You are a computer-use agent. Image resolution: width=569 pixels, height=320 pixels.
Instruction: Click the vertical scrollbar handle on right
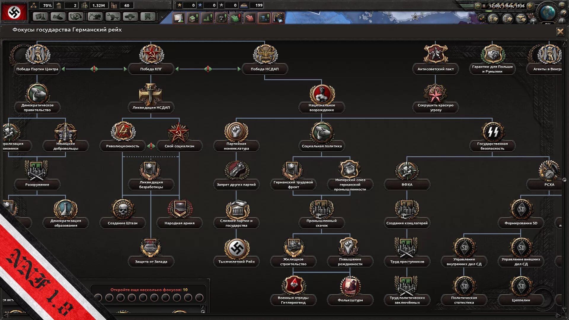point(565,180)
